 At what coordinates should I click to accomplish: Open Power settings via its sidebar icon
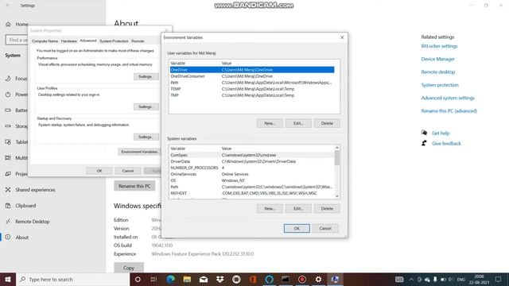[8, 95]
